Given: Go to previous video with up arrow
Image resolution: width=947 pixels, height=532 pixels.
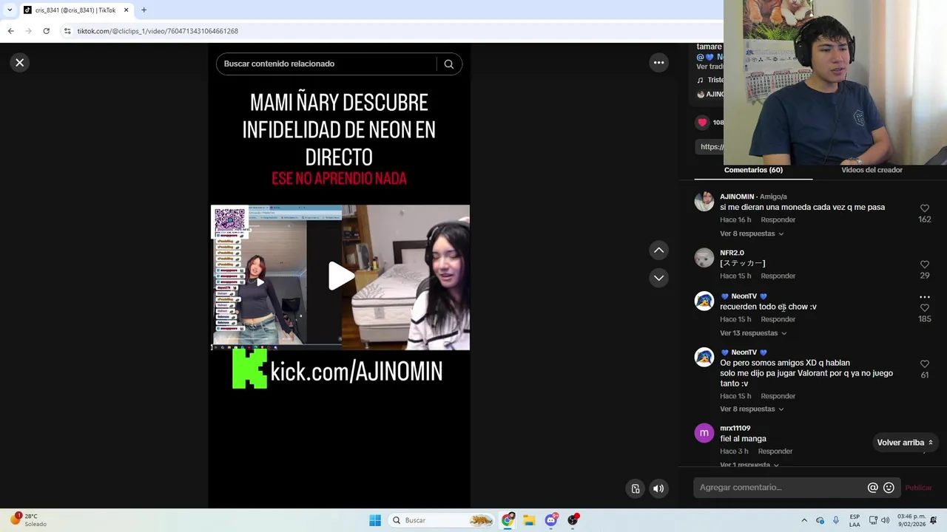Looking at the screenshot, I should pyautogui.click(x=658, y=250).
